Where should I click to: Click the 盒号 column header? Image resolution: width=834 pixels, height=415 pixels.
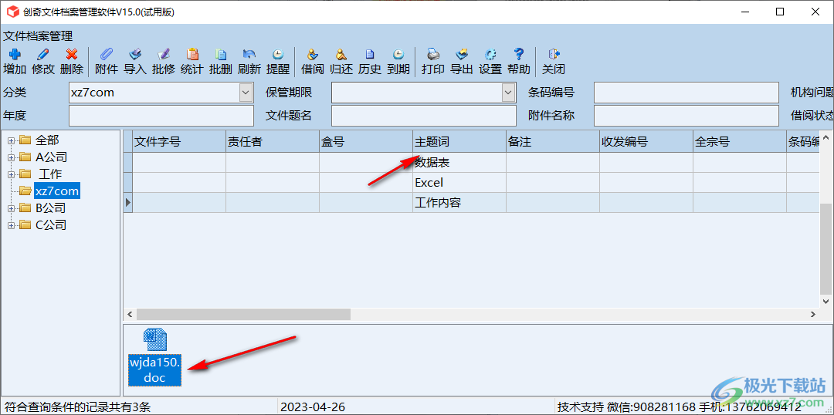coord(366,141)
